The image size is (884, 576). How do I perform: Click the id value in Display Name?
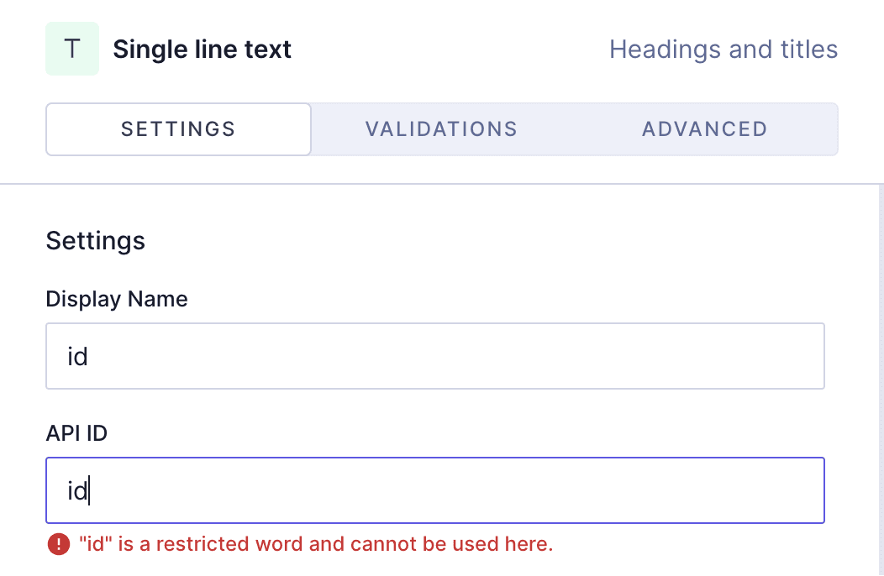pos(76,355)
